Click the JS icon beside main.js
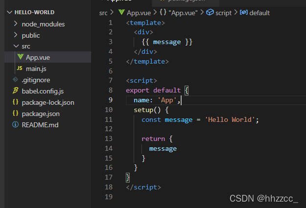 pyautogui.click(x=20, y=69)
